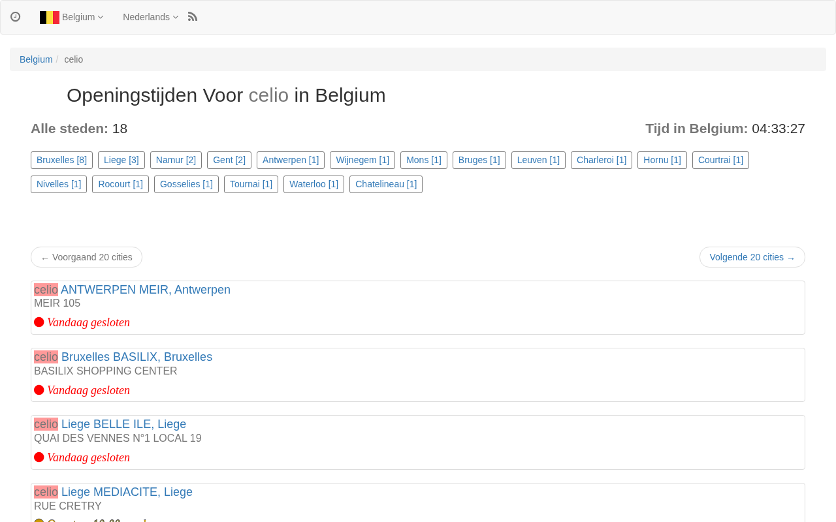The image size is (836, 522).
Task: Filter by Bruxelles [8] city
Action: (x=62, y=160)
